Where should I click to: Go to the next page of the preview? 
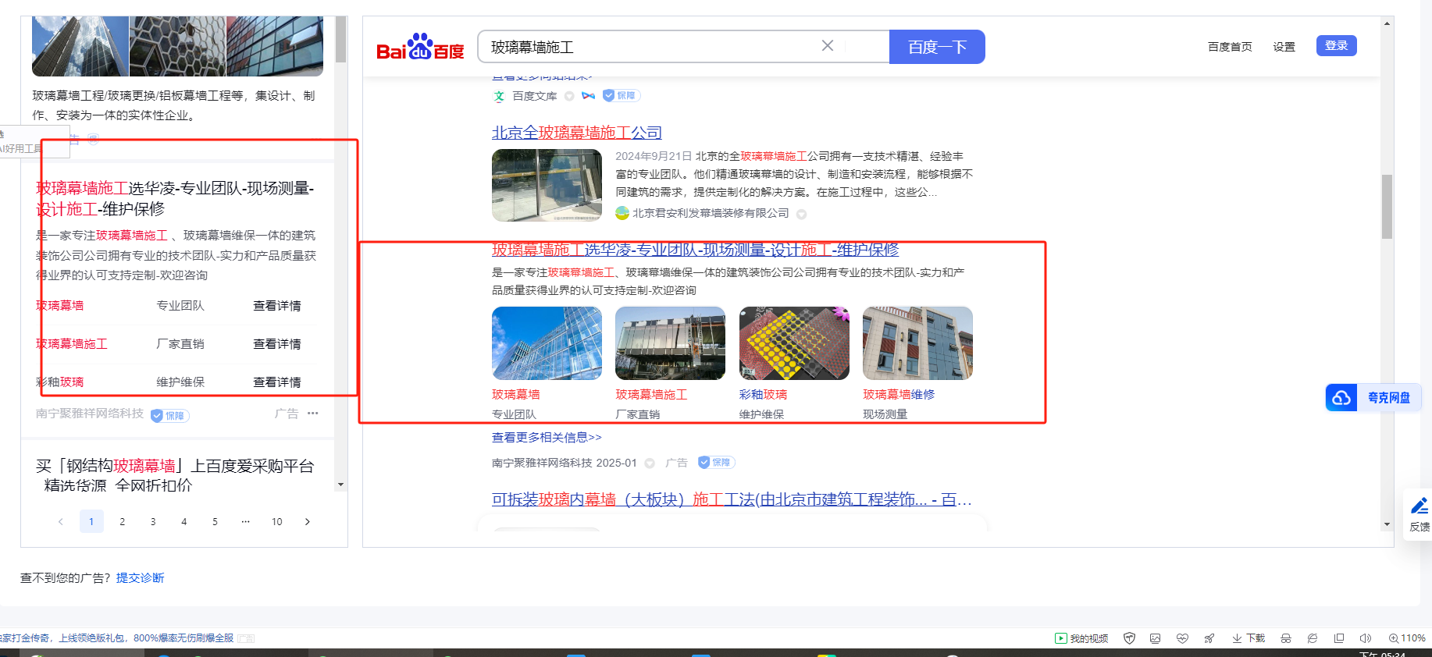pyautogui.click(x=308, y=521)
